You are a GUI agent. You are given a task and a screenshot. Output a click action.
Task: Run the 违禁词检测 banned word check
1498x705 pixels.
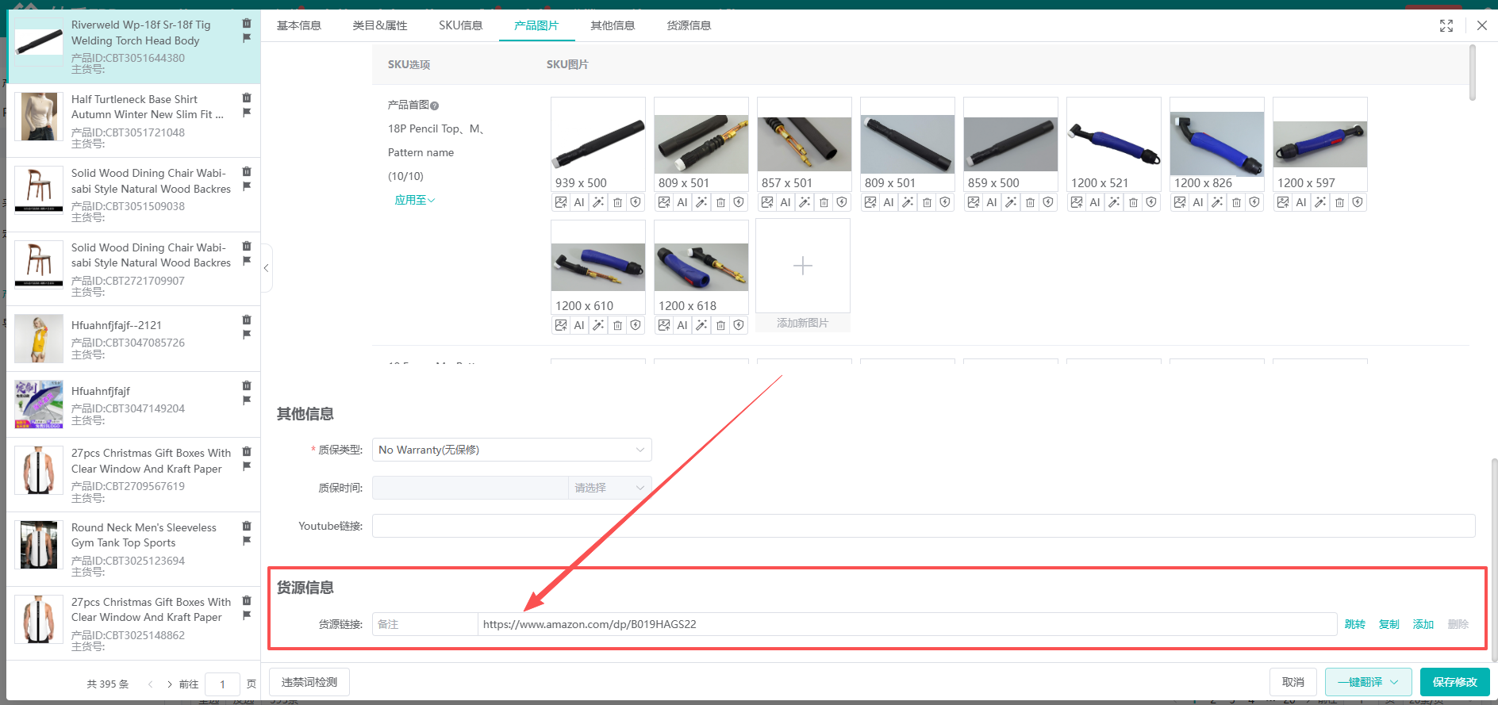tap(309, 682)
